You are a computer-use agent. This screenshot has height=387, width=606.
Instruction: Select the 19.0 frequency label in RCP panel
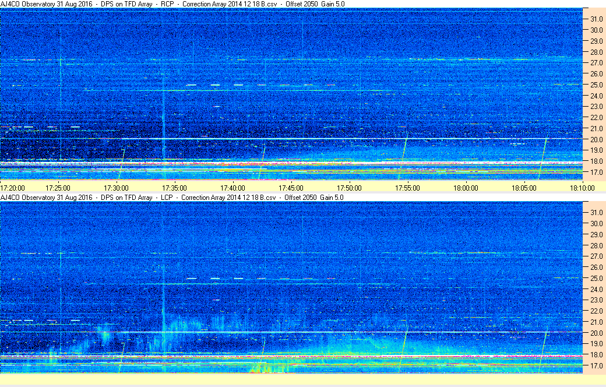pos(596,150)
